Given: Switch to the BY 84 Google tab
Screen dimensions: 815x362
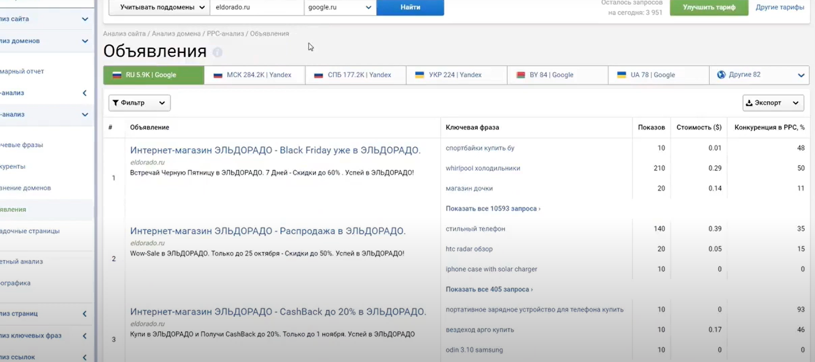Looking at the screenshot, I should (x=557, y=75).
